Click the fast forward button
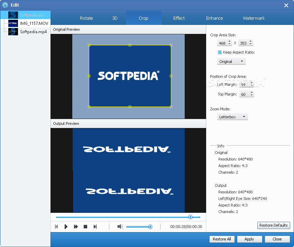Image resolution: width=294 pixels, height=247 pixels. [76, 227]
